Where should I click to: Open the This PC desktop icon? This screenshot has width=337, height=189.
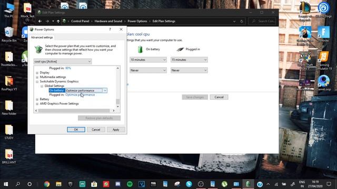9,10
